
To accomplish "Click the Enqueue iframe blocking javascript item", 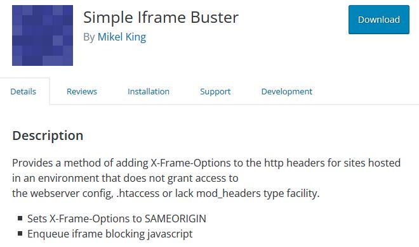I will pos(110,234).
